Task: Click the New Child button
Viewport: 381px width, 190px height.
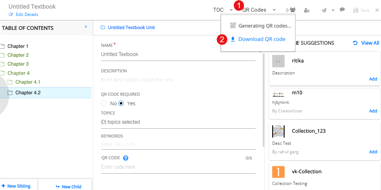Action: (x=68, y=186)
